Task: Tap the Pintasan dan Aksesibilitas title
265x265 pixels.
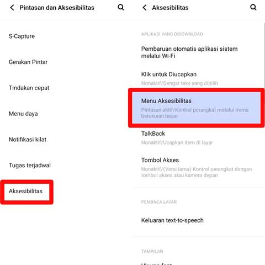Action: (x=57, y=8)
